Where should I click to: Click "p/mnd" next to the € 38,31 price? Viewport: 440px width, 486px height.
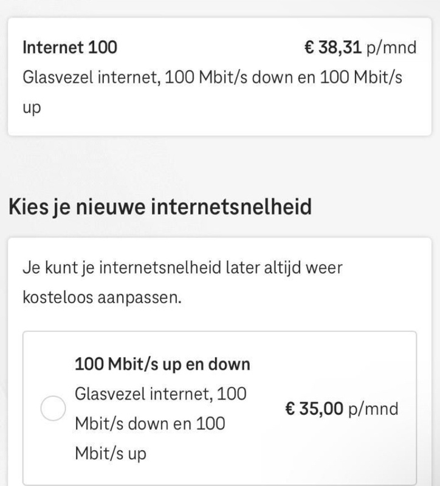[x=393, y=48]
